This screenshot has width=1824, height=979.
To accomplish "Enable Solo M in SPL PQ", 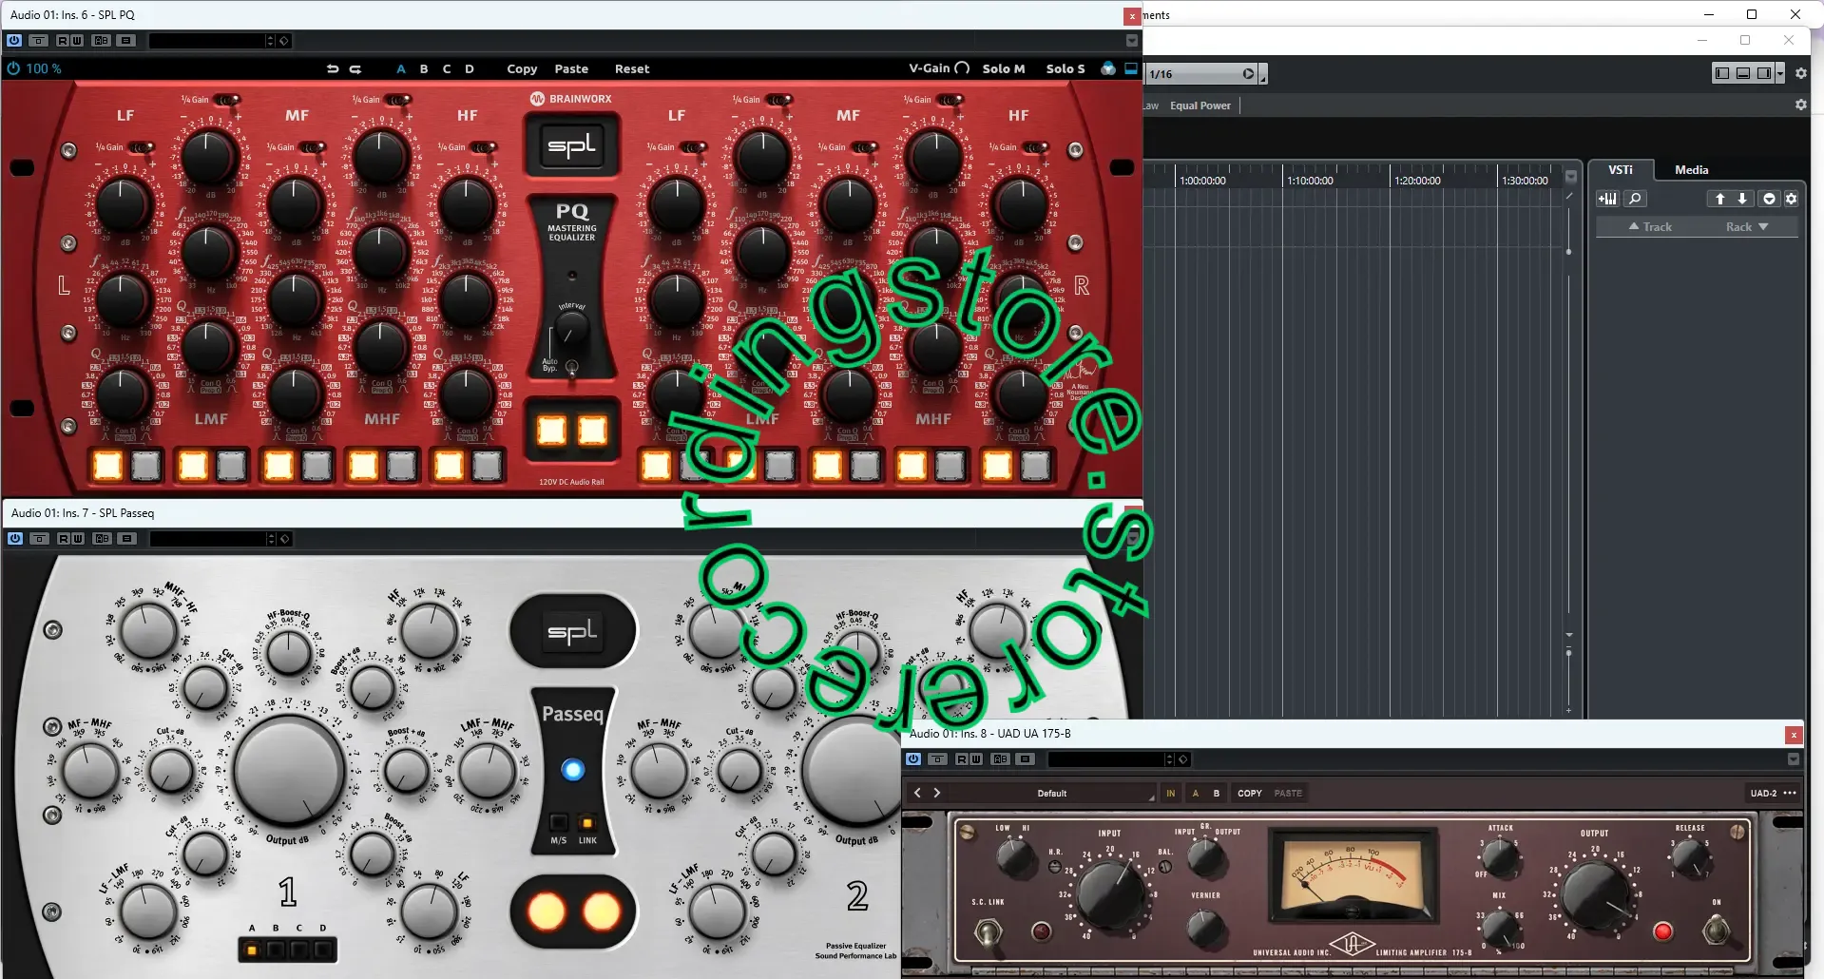I will [1004, 68].
